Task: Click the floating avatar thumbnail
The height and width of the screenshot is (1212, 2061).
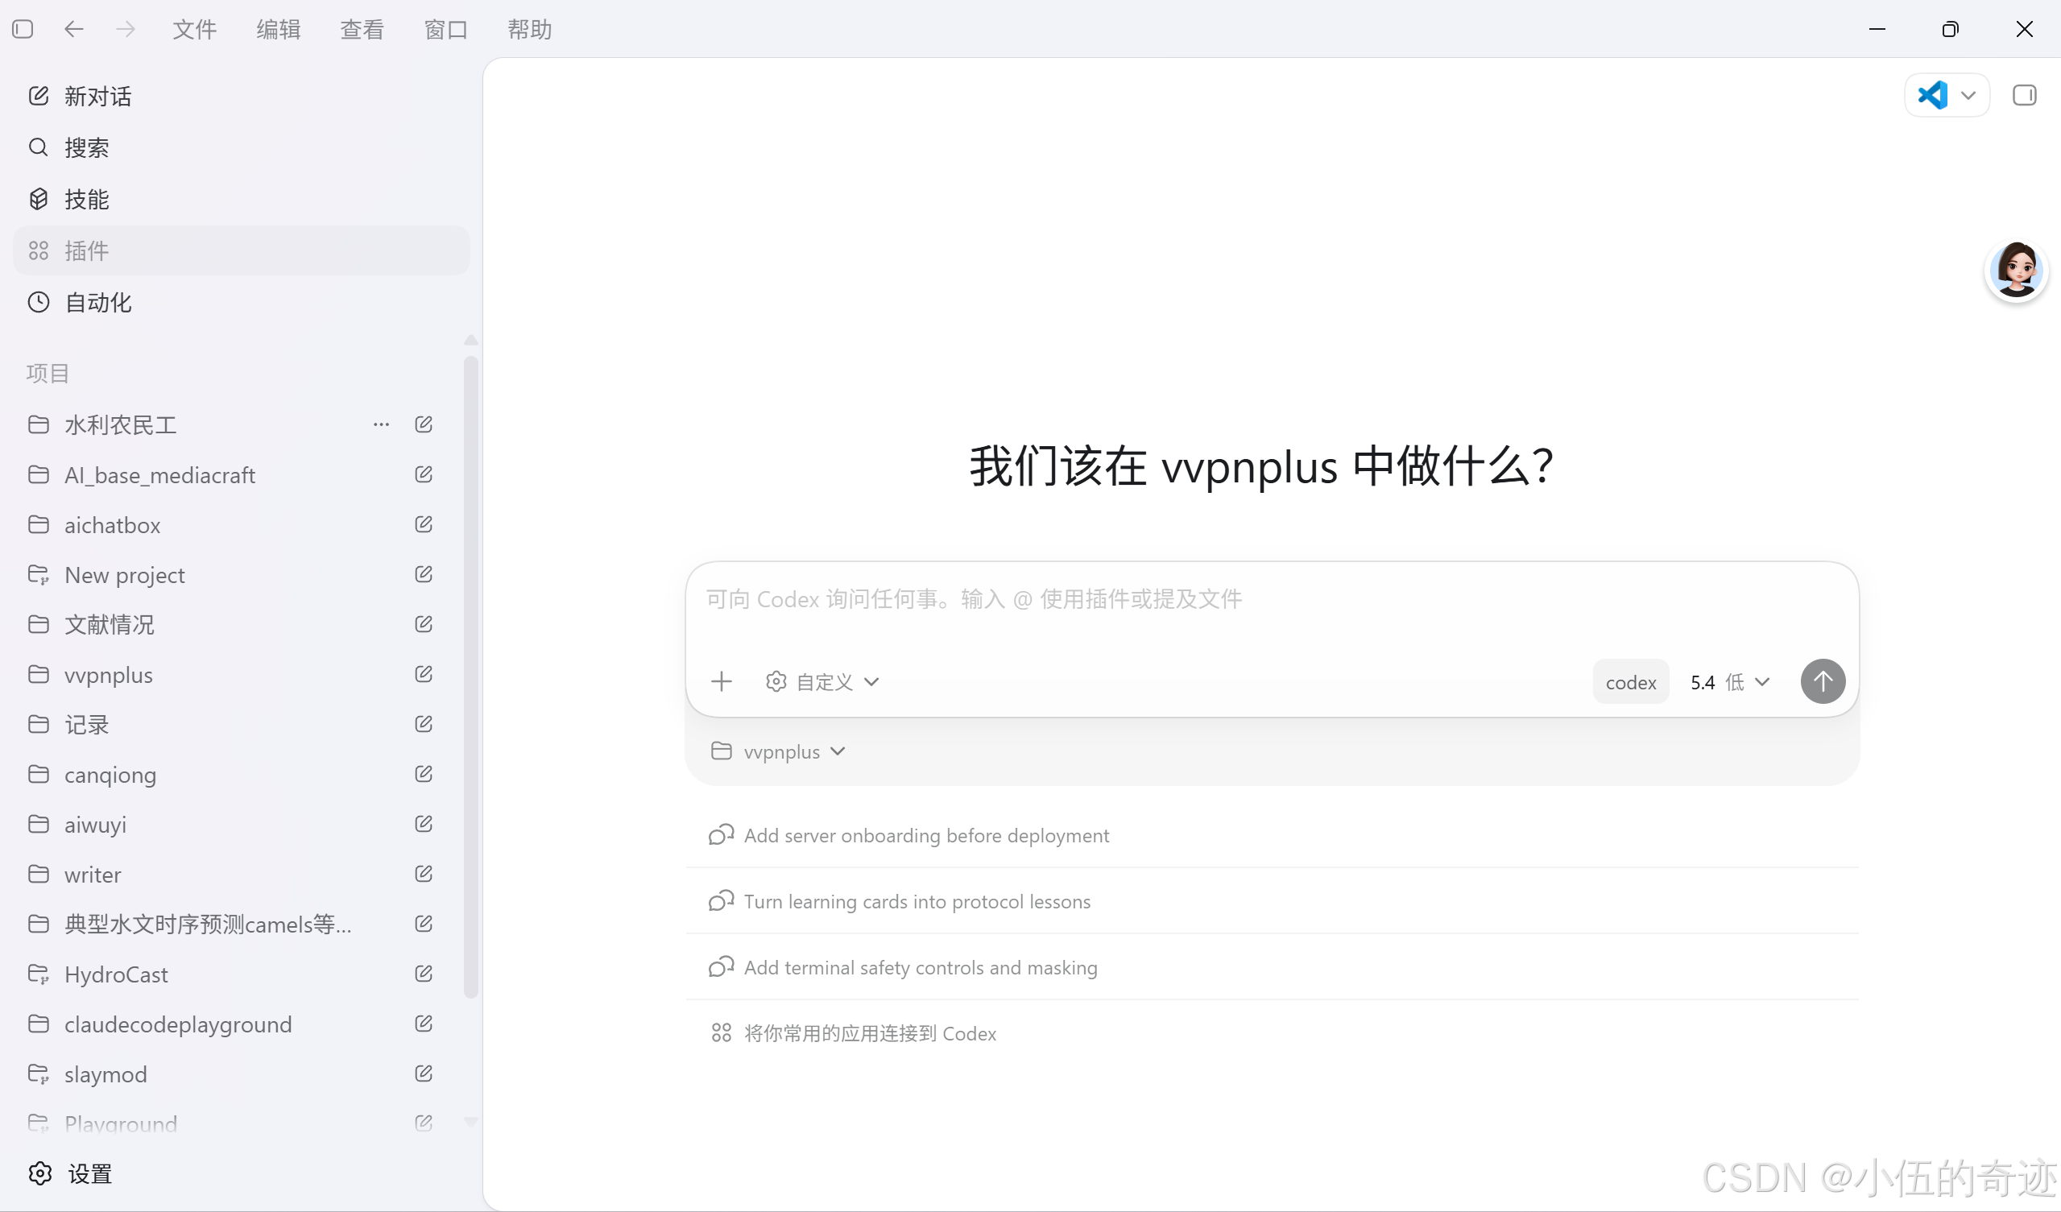Action: pos(2016,271)
